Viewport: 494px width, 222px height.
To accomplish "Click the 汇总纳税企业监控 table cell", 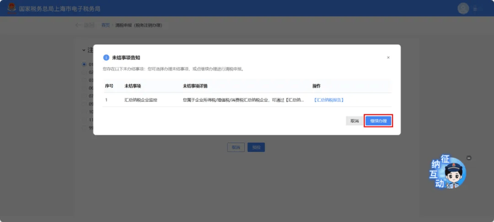I will pyautogui.click(x=140, y=100).
